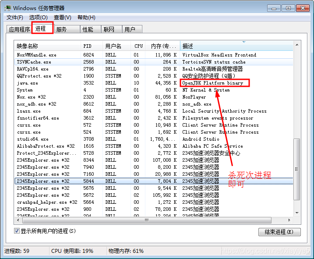Click the 结束进程(E) button

point(279,232)
